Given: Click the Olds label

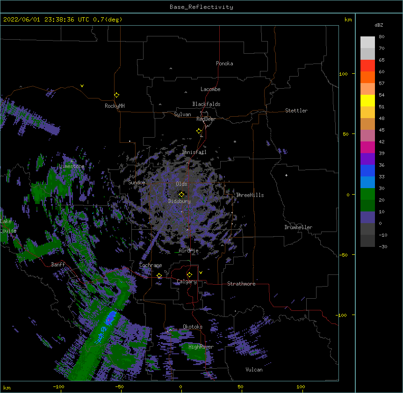Looking at the screenshot, I should coord(181,184).
